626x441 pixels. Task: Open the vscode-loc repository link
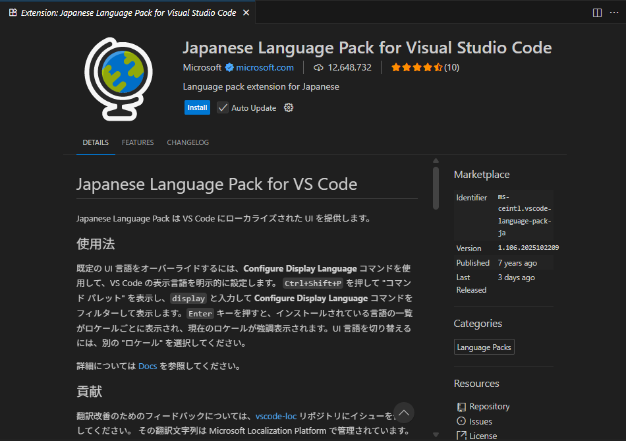point(276,416)
